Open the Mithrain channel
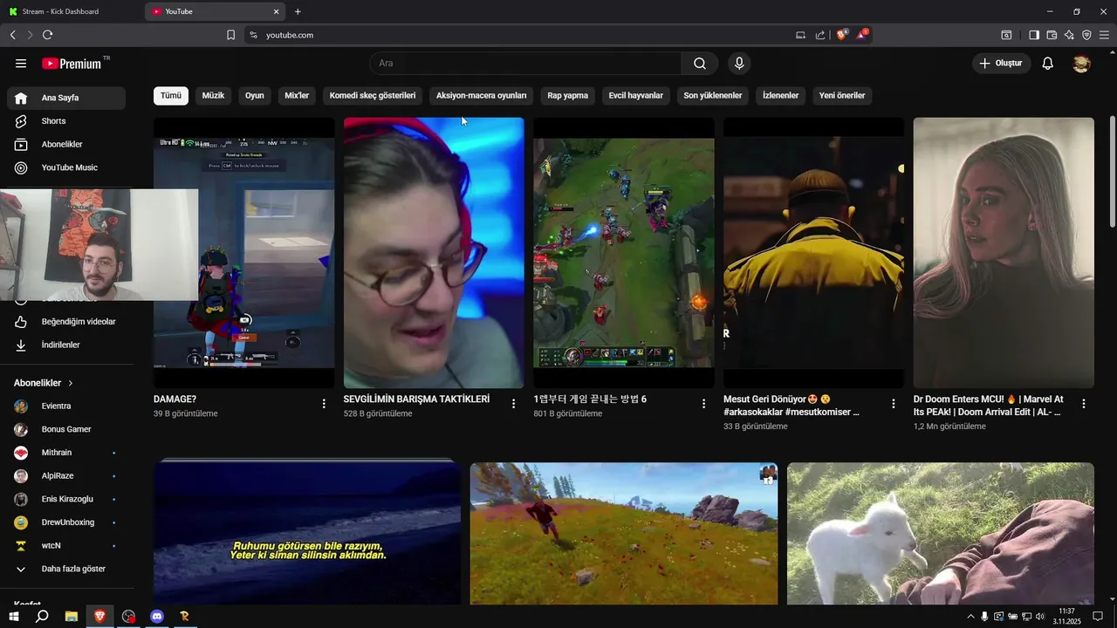1117x628 pixels. 66,453
